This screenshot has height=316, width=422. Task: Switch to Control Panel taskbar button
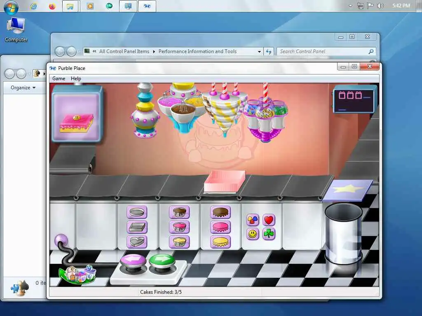128,6
